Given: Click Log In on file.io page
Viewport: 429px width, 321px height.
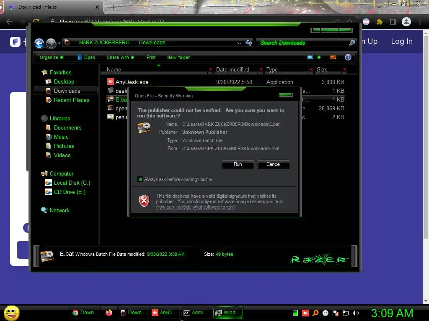Looking at the screenshot, I should click(x=402, y=41).
